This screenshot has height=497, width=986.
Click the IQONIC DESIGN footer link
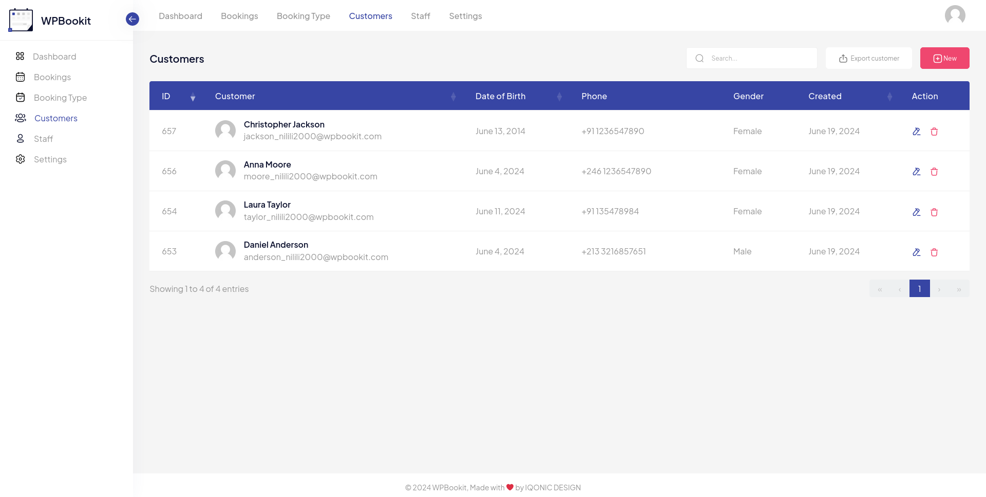click(x=553, y=487)
